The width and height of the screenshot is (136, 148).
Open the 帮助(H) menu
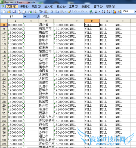pos(111,7)
